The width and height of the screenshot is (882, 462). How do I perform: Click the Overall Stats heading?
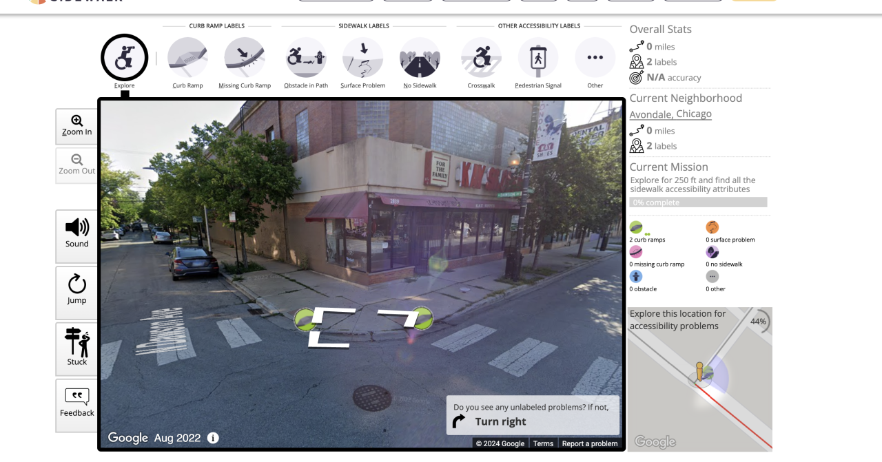point(661,29)
